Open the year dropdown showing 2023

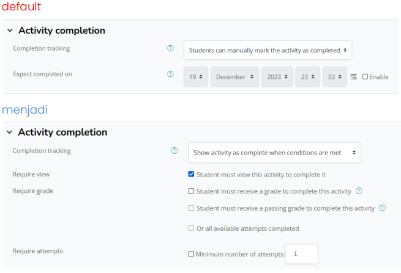277,77
